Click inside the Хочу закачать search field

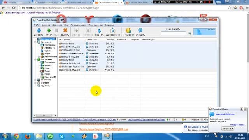pyautogui.click(x=173, y=33)
